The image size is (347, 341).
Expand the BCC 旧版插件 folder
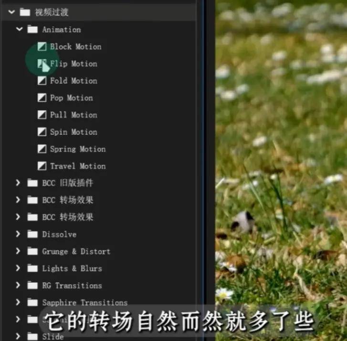18,183
